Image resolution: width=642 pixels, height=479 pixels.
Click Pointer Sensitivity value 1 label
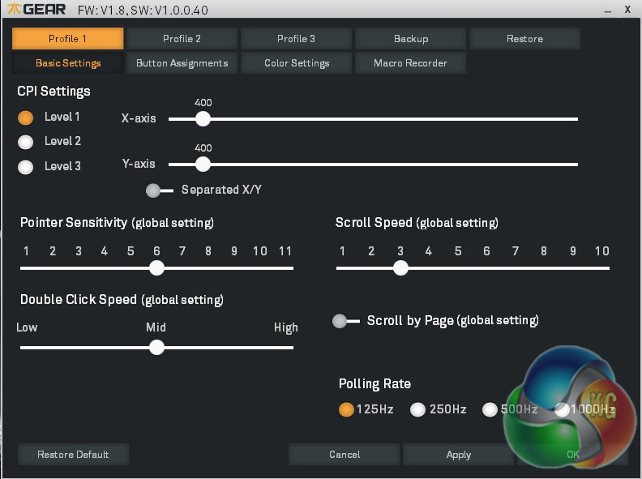(x=26, y=251)
